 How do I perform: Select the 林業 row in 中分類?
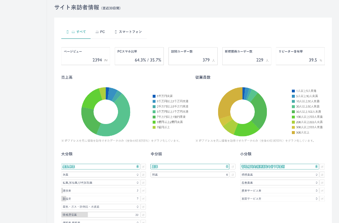click(x=190, y=175)
